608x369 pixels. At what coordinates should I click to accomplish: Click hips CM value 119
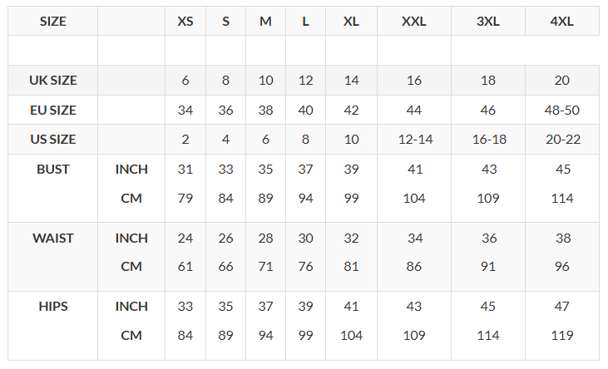562,336
